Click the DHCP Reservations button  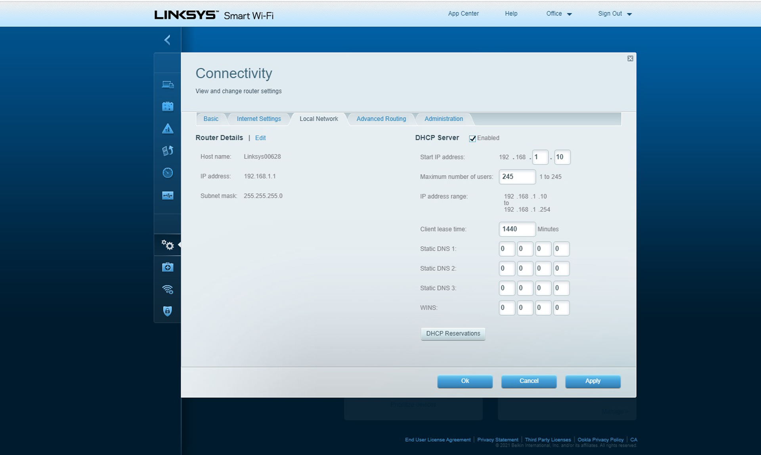click(453, 334)
